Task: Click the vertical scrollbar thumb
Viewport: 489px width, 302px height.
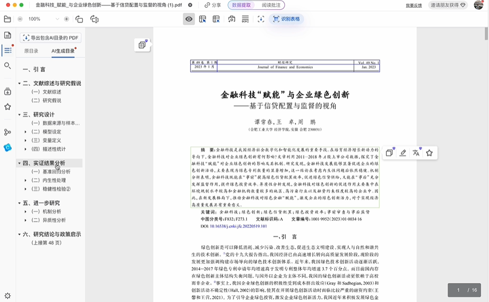Action: pos(486,34)
